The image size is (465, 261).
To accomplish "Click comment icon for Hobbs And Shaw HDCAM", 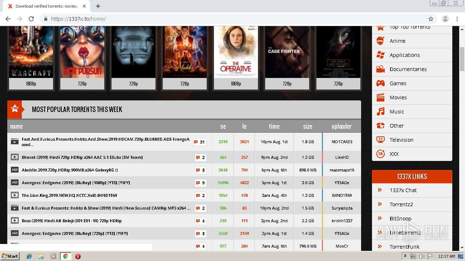I will click(196, 142).
